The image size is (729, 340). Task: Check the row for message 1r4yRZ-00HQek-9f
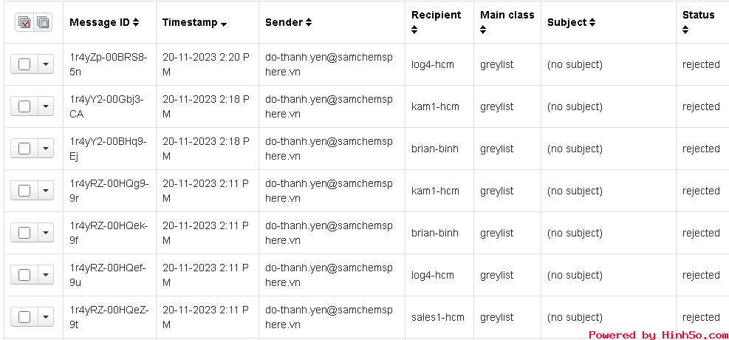tap(24, 233)
